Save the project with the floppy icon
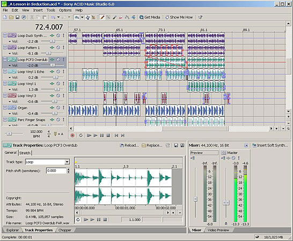The image size is (293, 241). tap(17, 17)
